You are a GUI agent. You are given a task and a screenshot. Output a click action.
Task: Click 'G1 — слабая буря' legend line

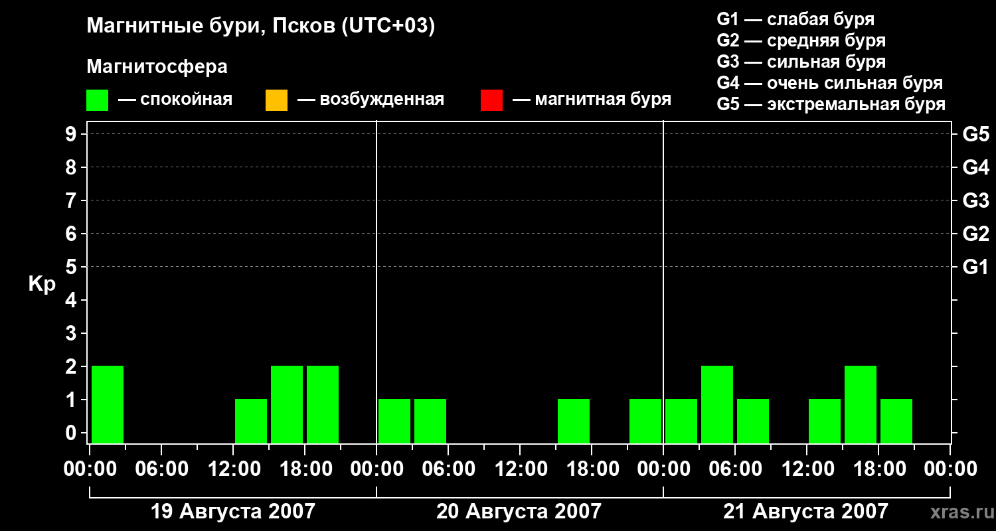coord(795,19)
